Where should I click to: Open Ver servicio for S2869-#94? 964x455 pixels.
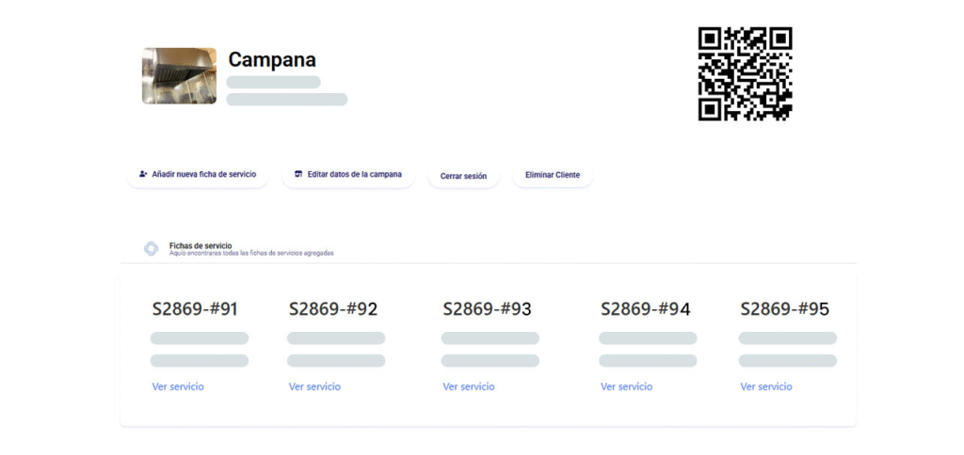click(x=626, y=386)
